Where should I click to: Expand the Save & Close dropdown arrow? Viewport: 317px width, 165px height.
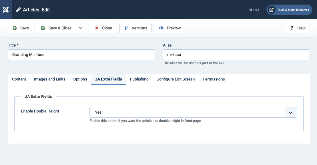coord(81,28)
